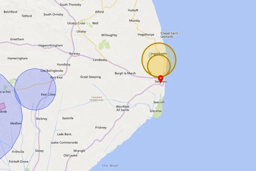The height and width of the screenshot is (171, 256).
Task: Select the Candlesby village label
Action: tap(100, 60)
